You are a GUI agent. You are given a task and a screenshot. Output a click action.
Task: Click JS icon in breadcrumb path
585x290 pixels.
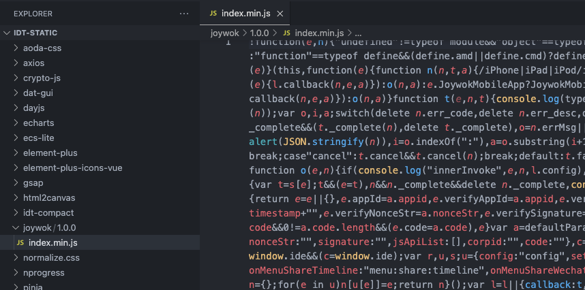coord(286,33)
